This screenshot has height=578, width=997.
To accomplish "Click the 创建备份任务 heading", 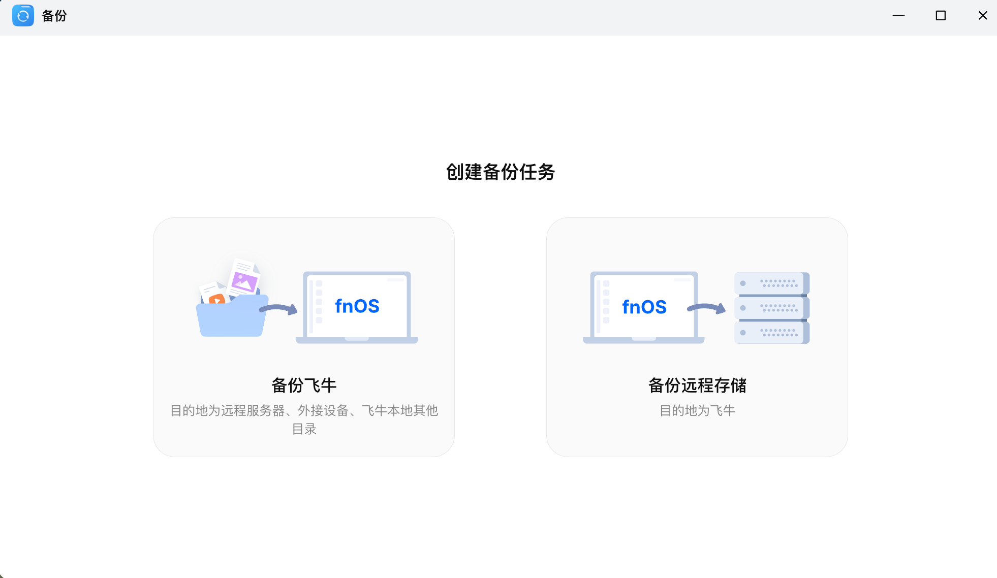I will pyautogui.click(x=501, y=172).
